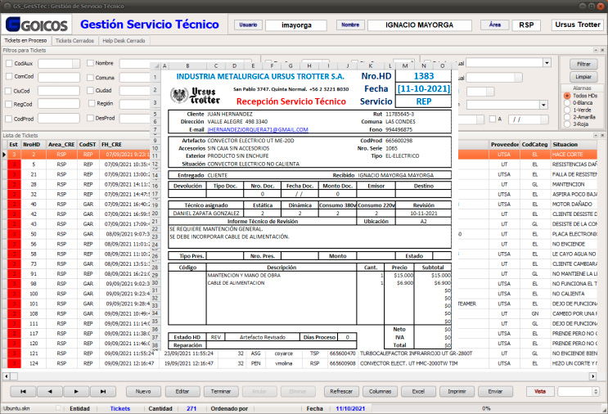Click the Refrescar button

(341, 392)
